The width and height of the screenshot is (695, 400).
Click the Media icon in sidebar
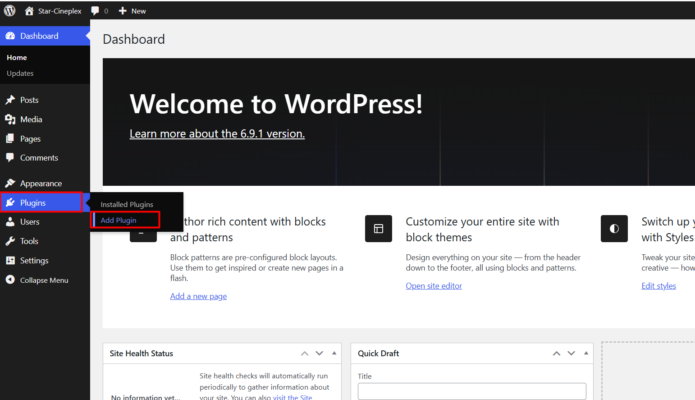[x=10, y=120]
